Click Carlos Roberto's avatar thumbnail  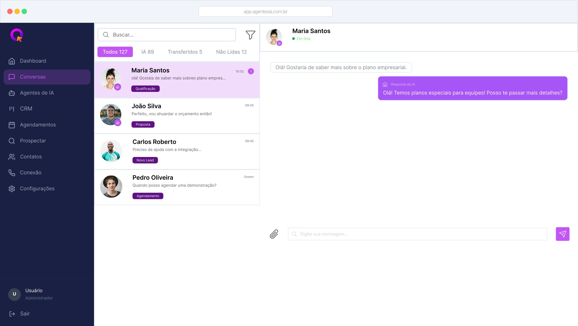[111, 151]
